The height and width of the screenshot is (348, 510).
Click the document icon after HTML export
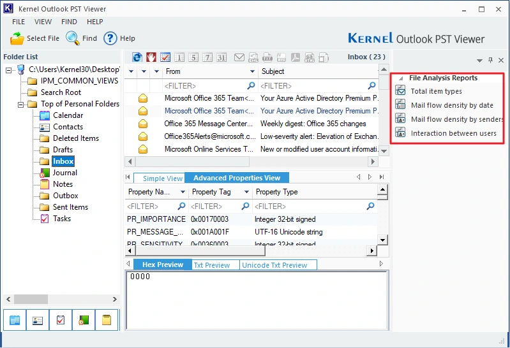click(324, 57)
